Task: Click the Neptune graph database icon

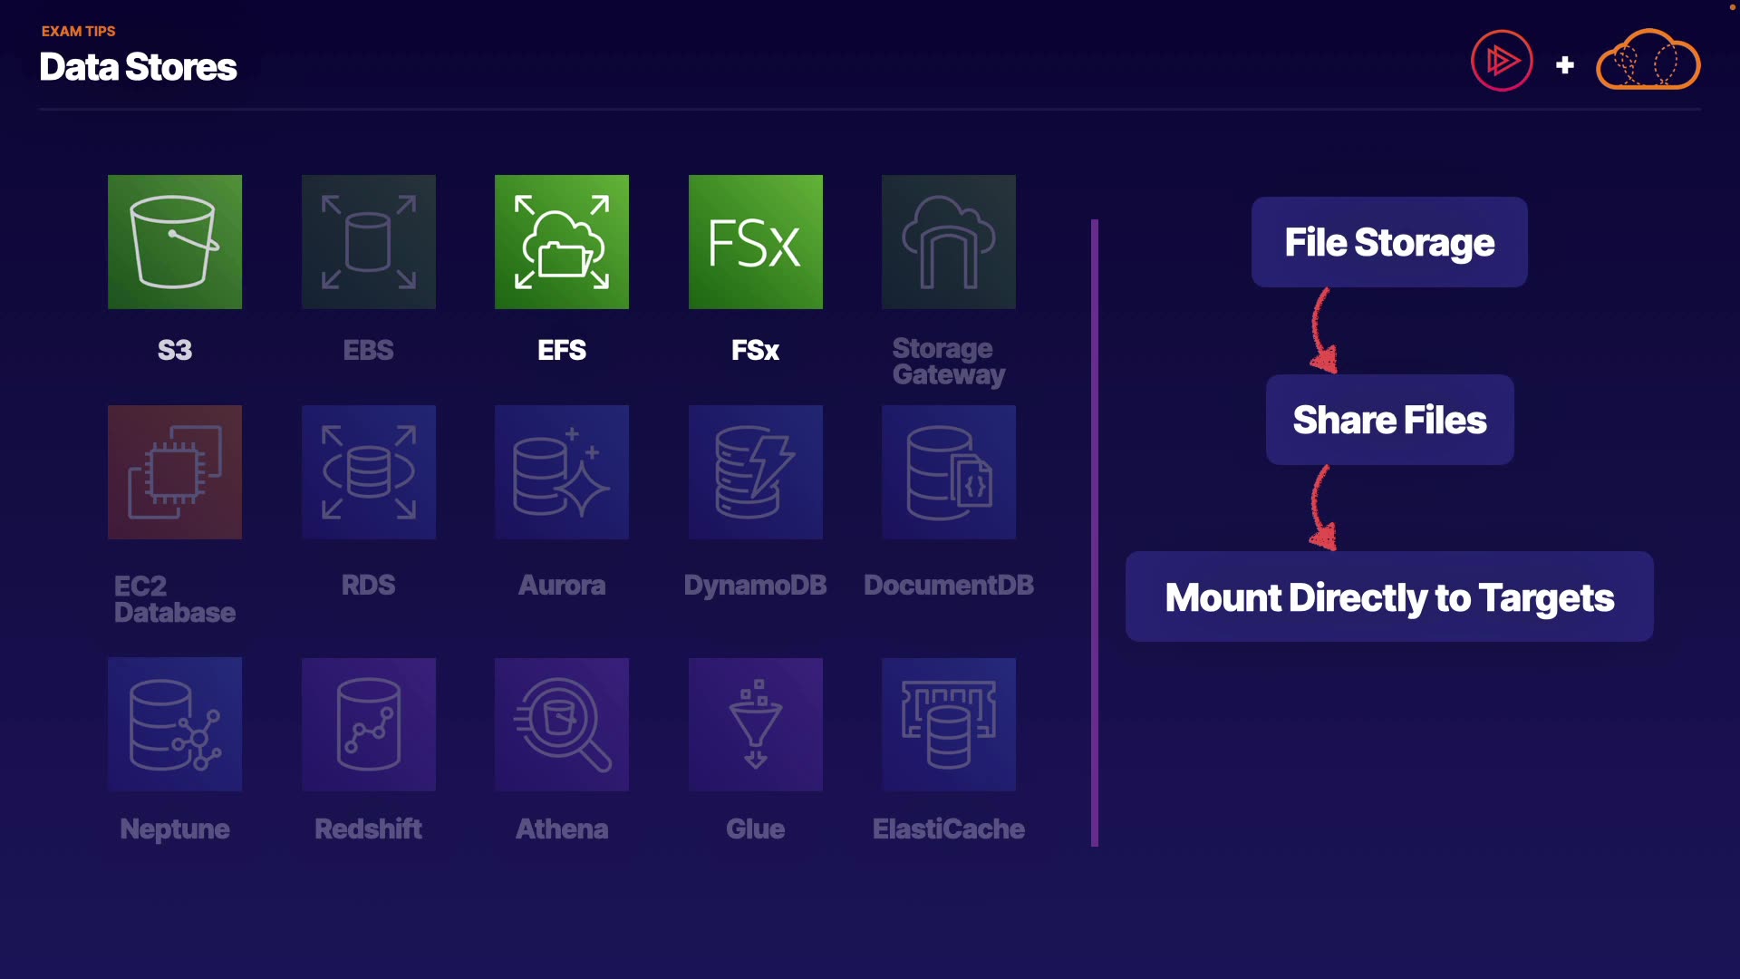Action: tap(175, 724)
